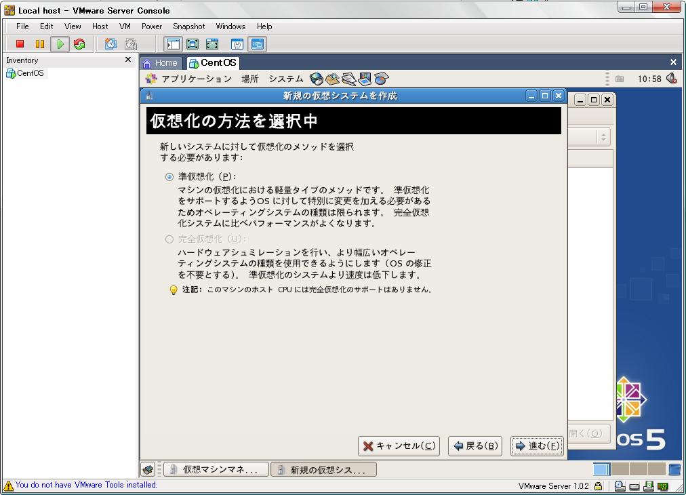Image resolution: width=686 pixels, height=495 pixels.
Task: Open the File menu
Action: 22,26
